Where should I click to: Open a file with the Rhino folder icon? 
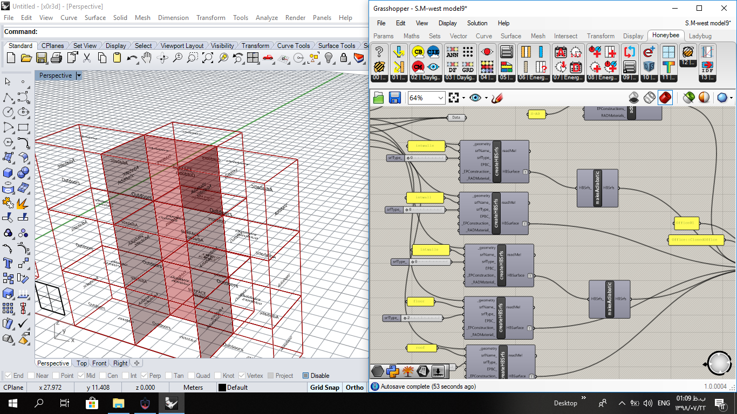pyautogui.click(x=26, y=58)
